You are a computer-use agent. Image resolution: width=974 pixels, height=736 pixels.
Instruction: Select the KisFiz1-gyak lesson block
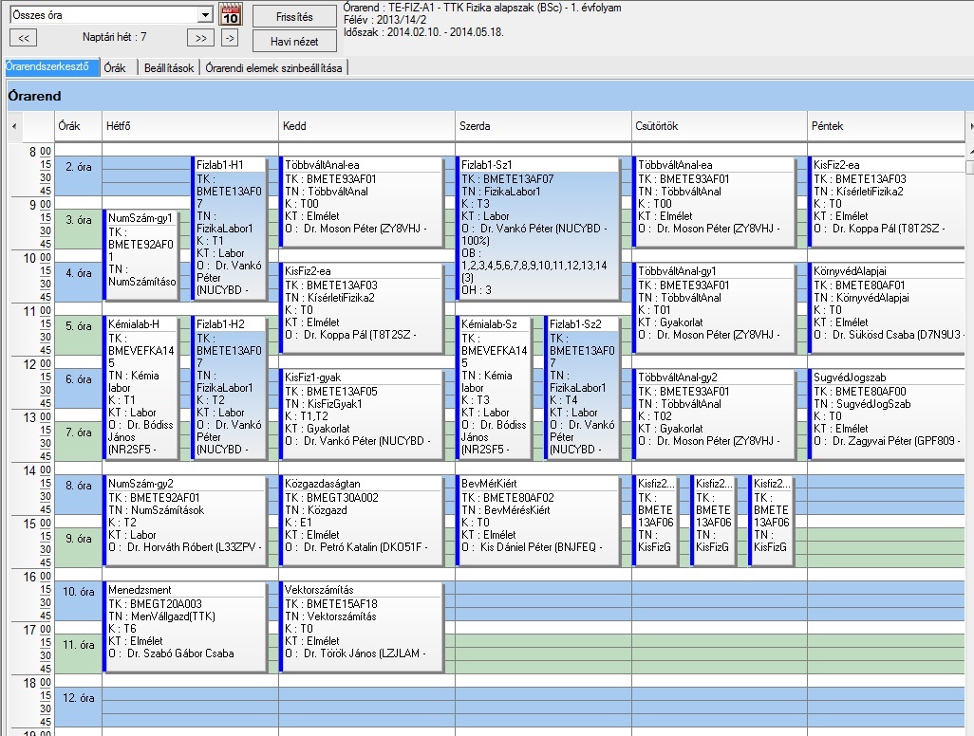[x=362, y=414]
